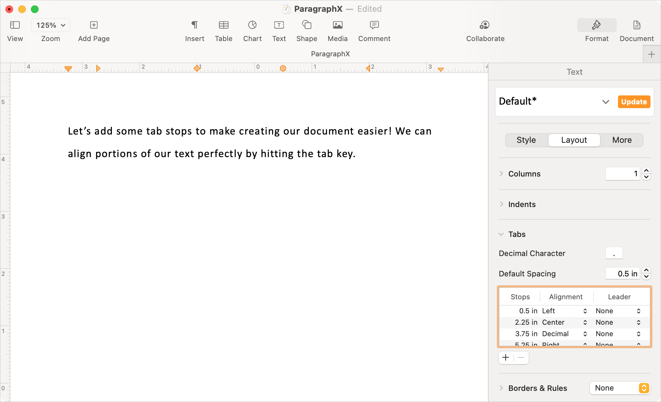
Task: Click the Media toolbar icon
Action: click(338, 25)
